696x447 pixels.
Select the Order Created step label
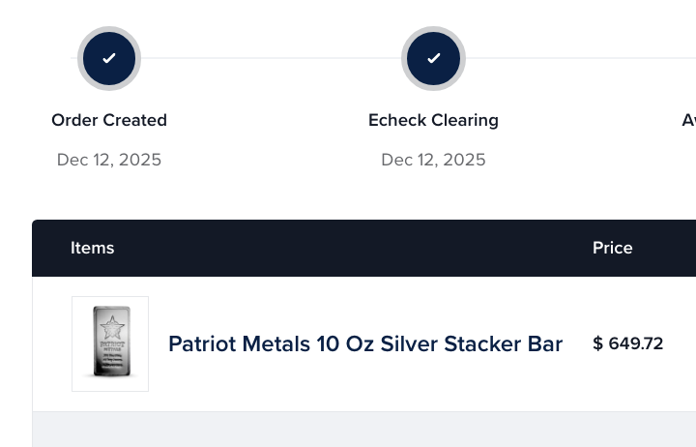[x=109, y=120]
